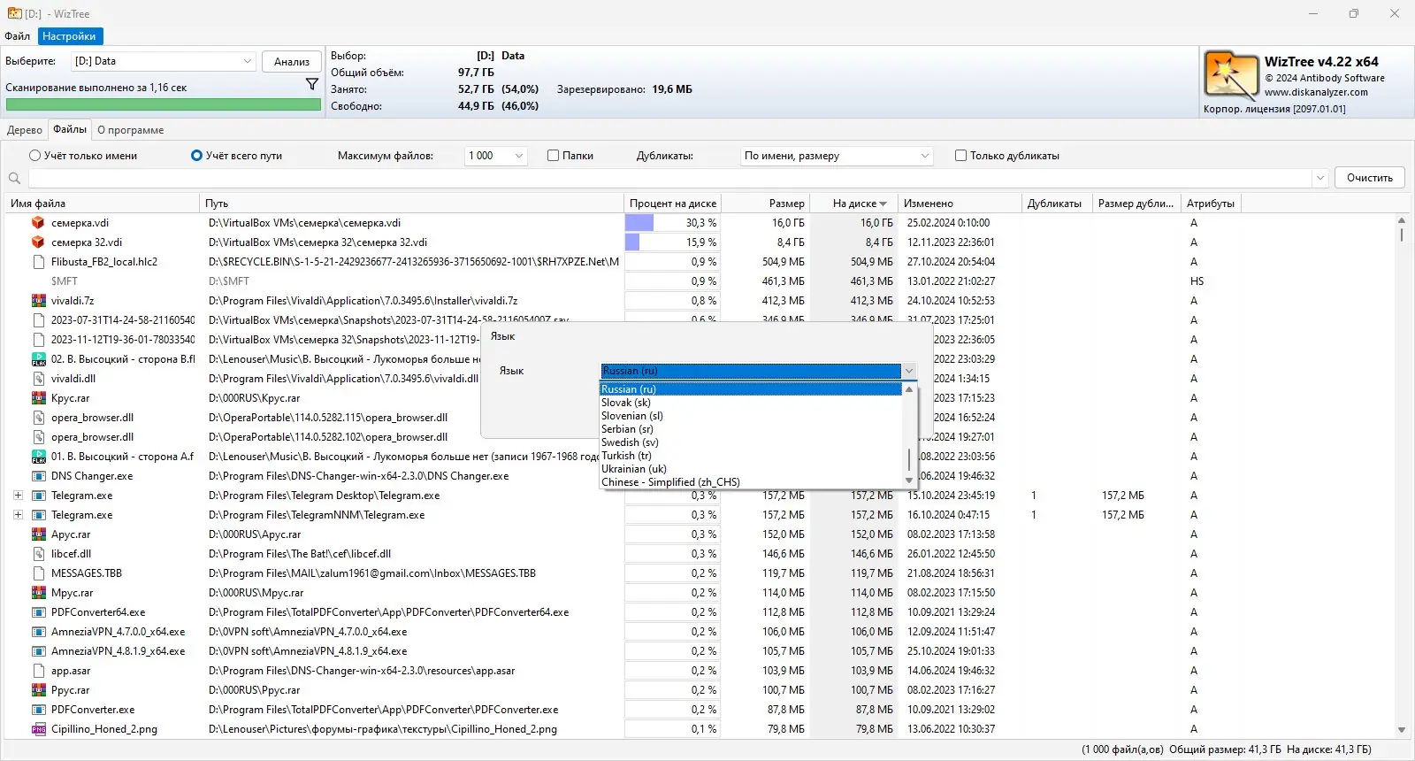
Task: Click the file list vertical scrollbar
Action: click(x=1401, y=475)
